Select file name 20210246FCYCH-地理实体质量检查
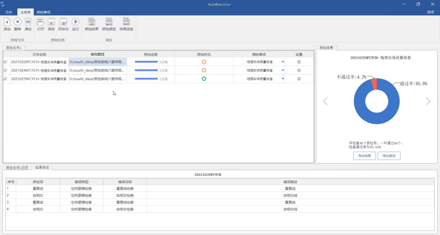 (39, 70)
